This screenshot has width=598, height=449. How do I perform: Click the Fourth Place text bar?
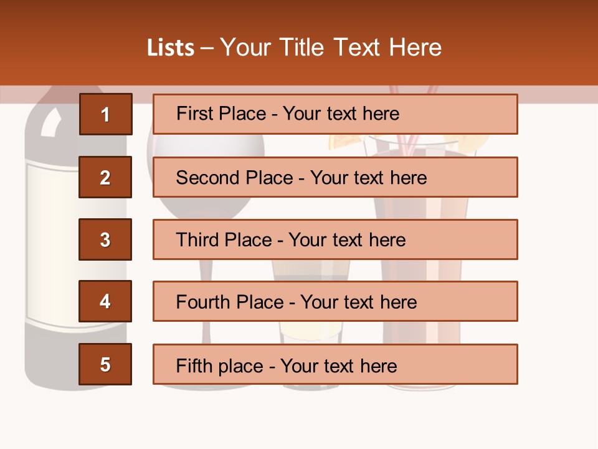pyautogui.click(x=335, y=301)
